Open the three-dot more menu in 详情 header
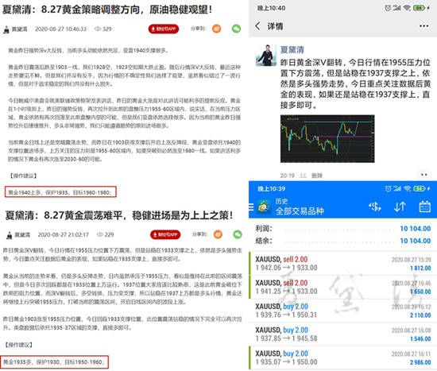437x371 pixels. [423, 26]
